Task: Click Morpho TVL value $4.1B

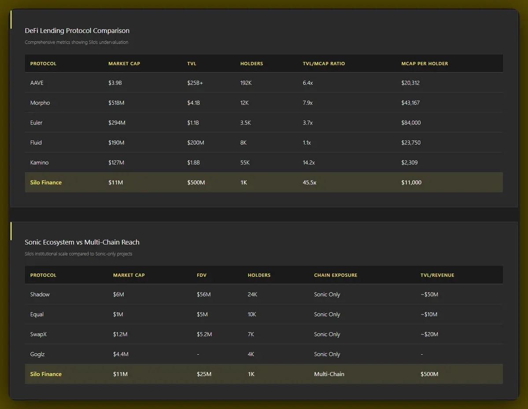Action: (x=194, y=102)
